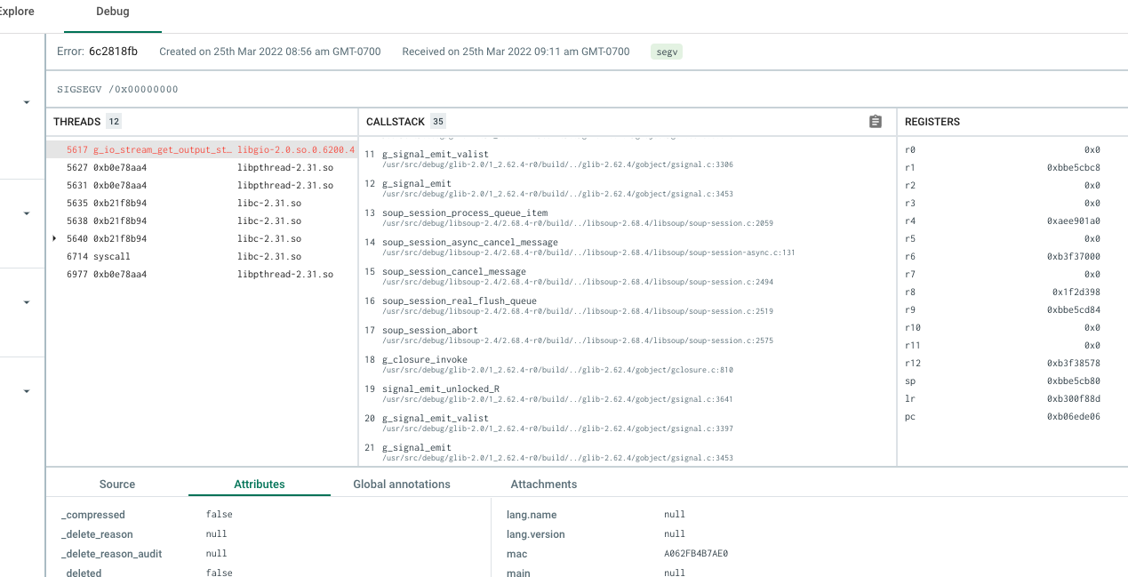
Task: Expand the bottom sidebar chevron
Action: click(26, 390)
